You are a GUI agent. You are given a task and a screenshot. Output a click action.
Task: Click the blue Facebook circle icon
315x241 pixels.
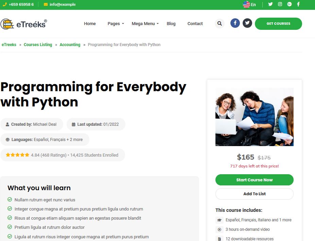click(235, 23)
